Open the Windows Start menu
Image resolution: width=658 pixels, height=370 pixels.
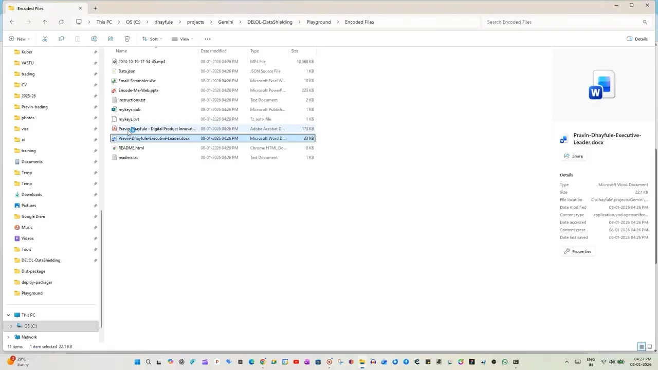[137, 362]
